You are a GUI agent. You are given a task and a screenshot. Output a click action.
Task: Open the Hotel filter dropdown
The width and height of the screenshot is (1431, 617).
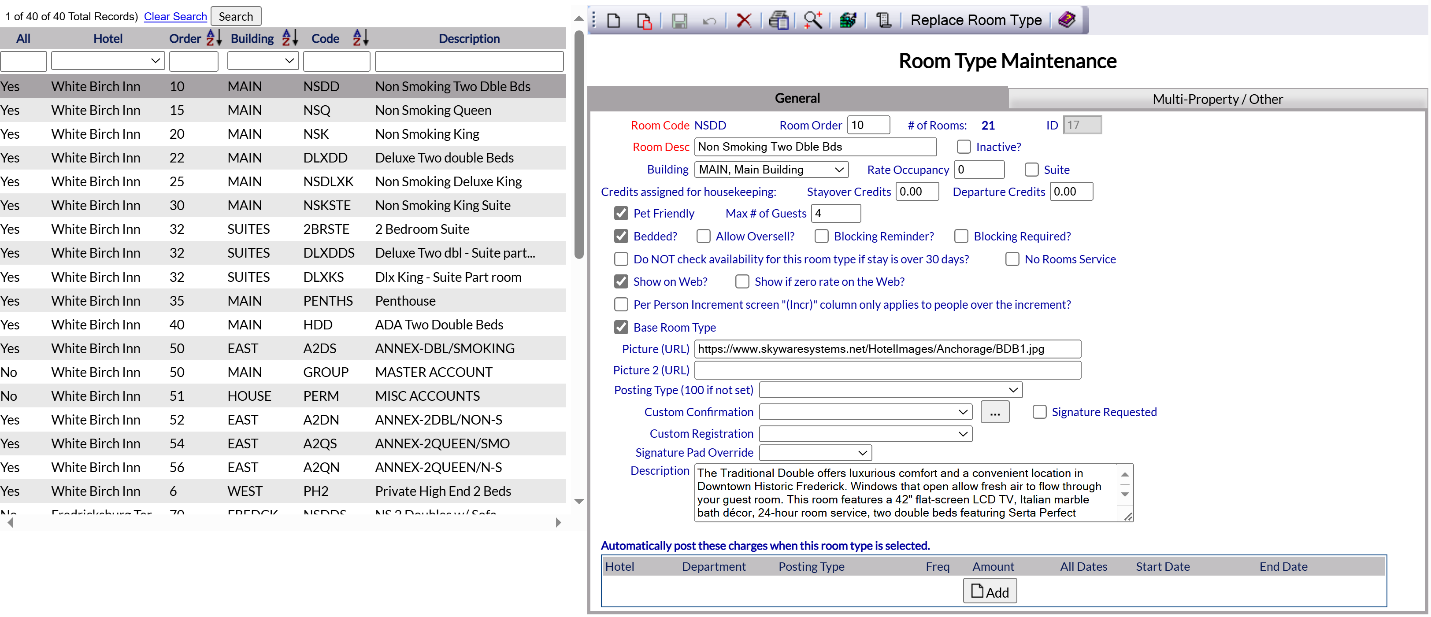tap(108, 60)
